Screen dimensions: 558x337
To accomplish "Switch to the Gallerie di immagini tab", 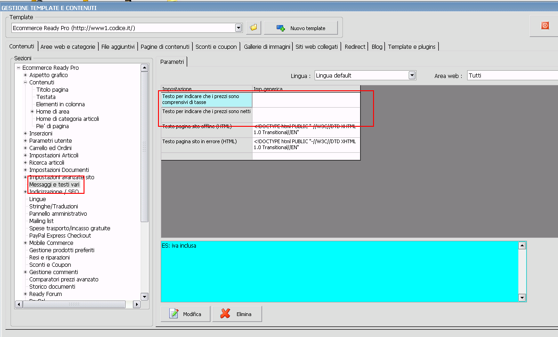I will pos(267,47).
